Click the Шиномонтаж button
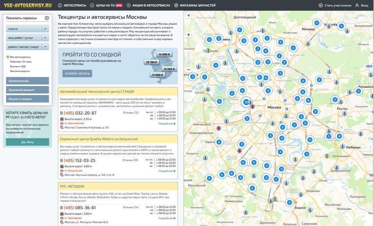 (27, 81)
